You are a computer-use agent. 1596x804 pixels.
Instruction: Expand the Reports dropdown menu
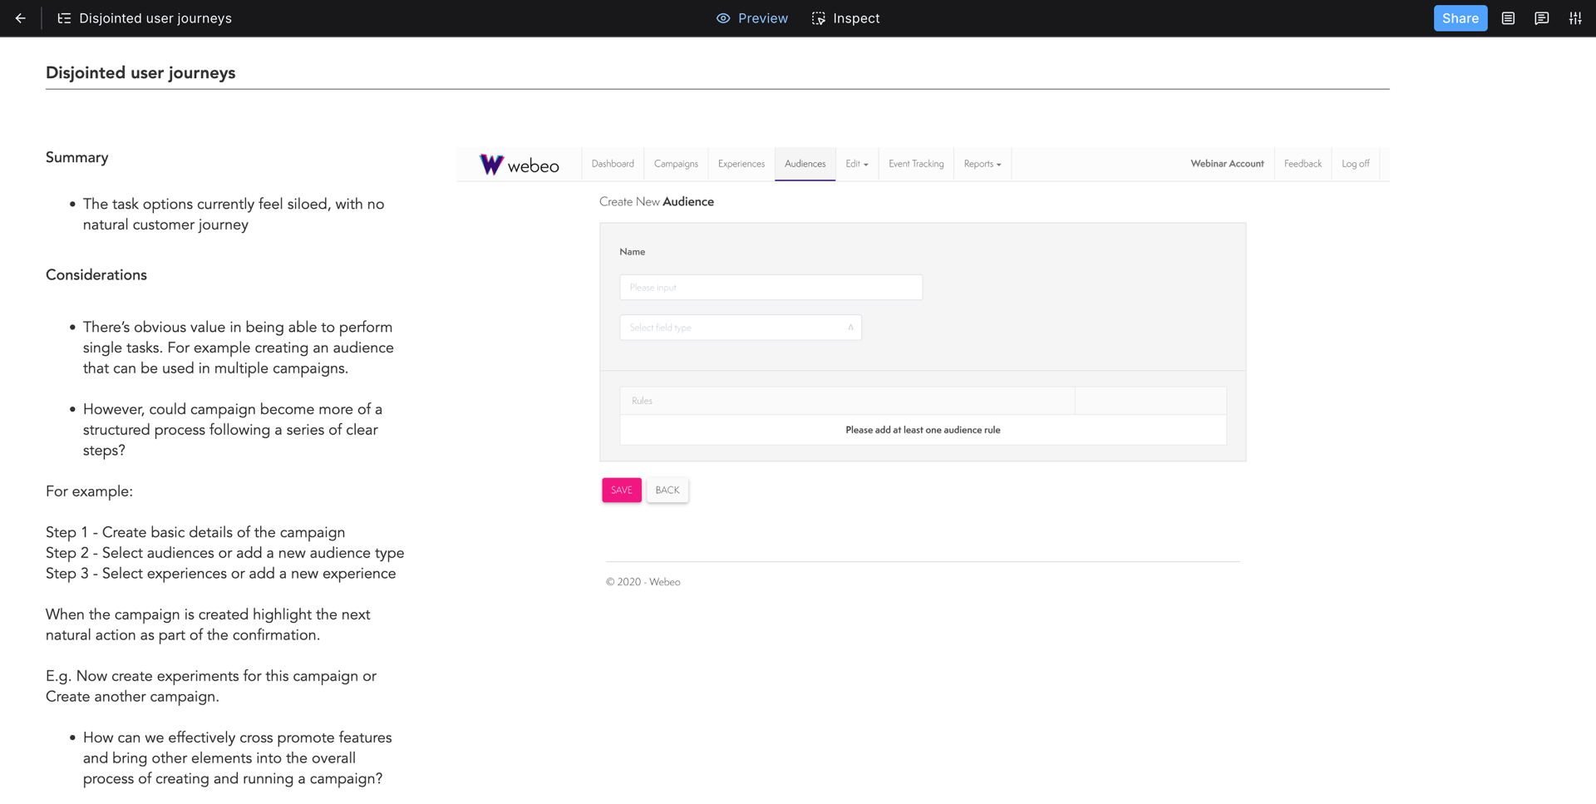click(983, 164)
